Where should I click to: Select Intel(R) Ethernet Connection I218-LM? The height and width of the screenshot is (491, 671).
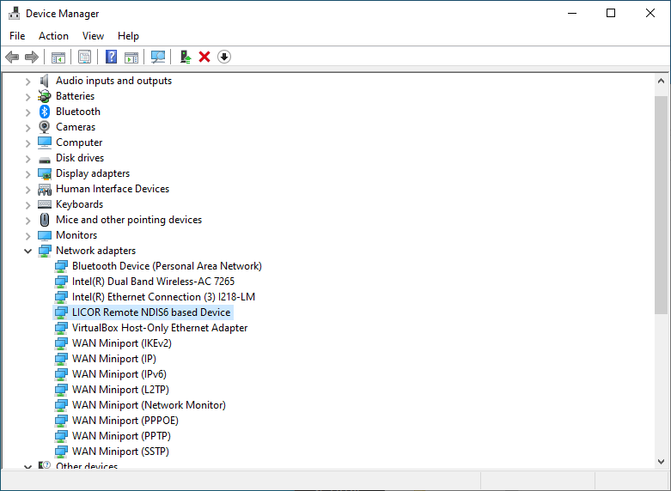[x=163, y=297]
